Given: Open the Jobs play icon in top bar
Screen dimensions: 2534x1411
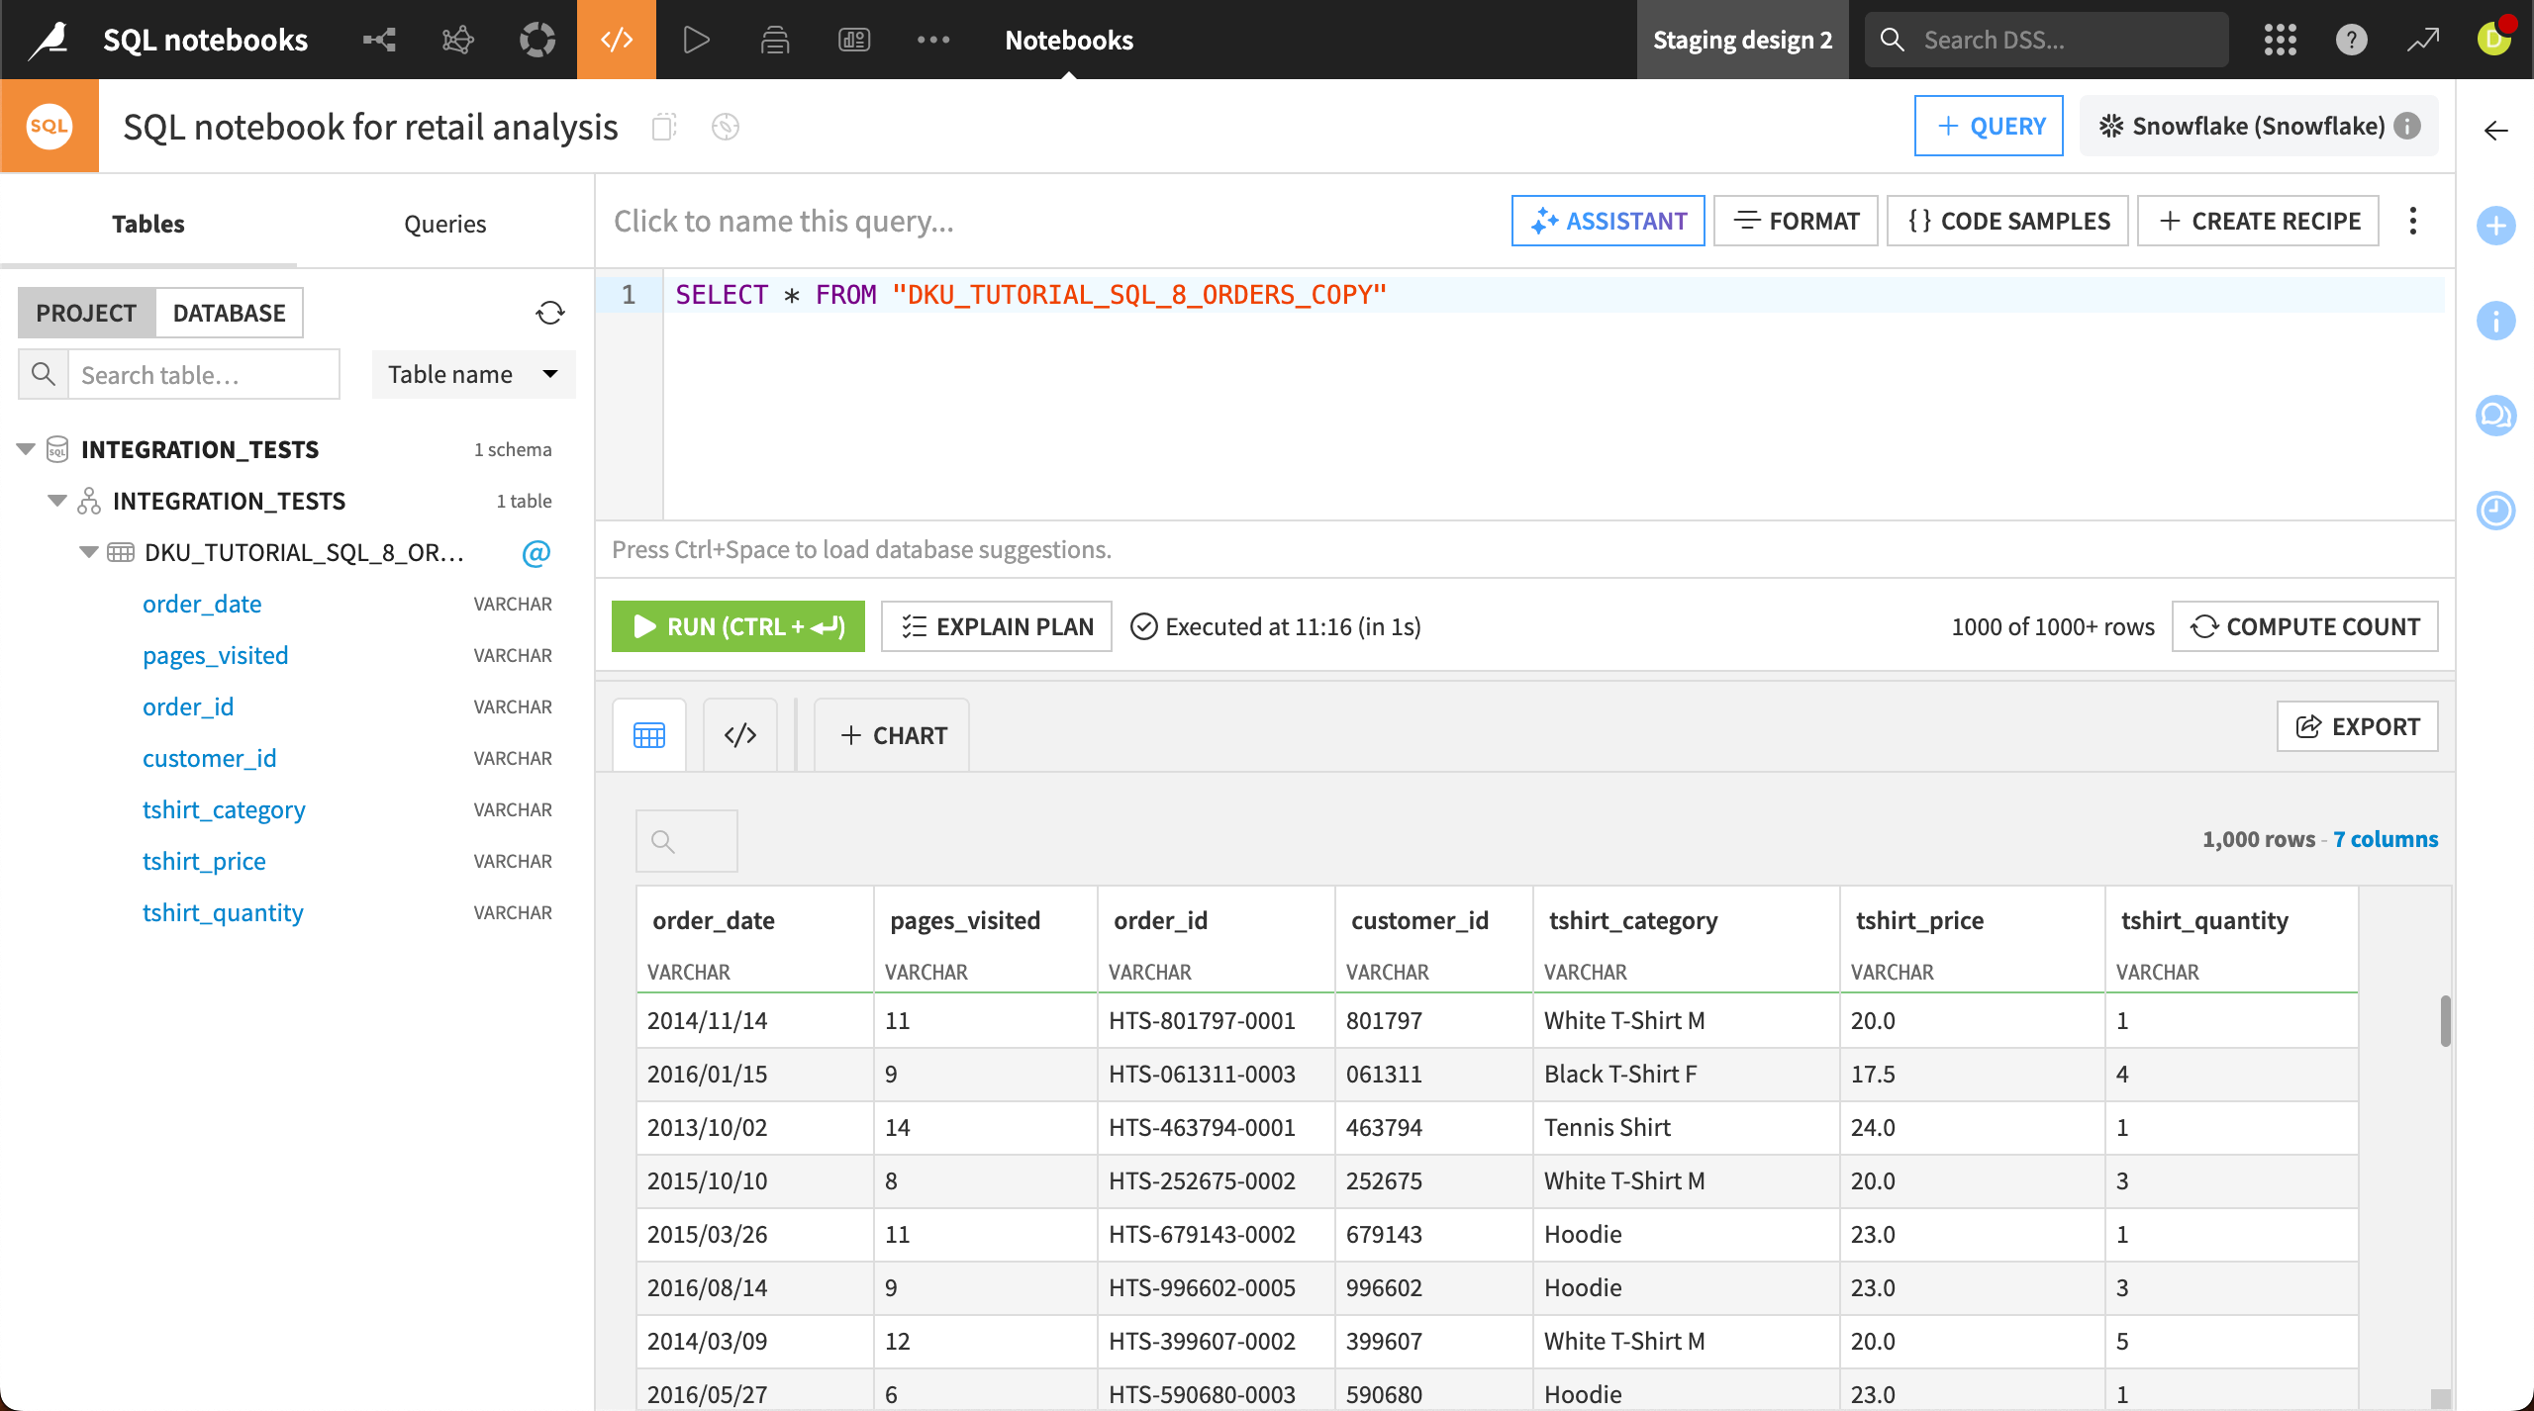Looking at the screenshot, I should pyautogui.click(x=696, y=40).
